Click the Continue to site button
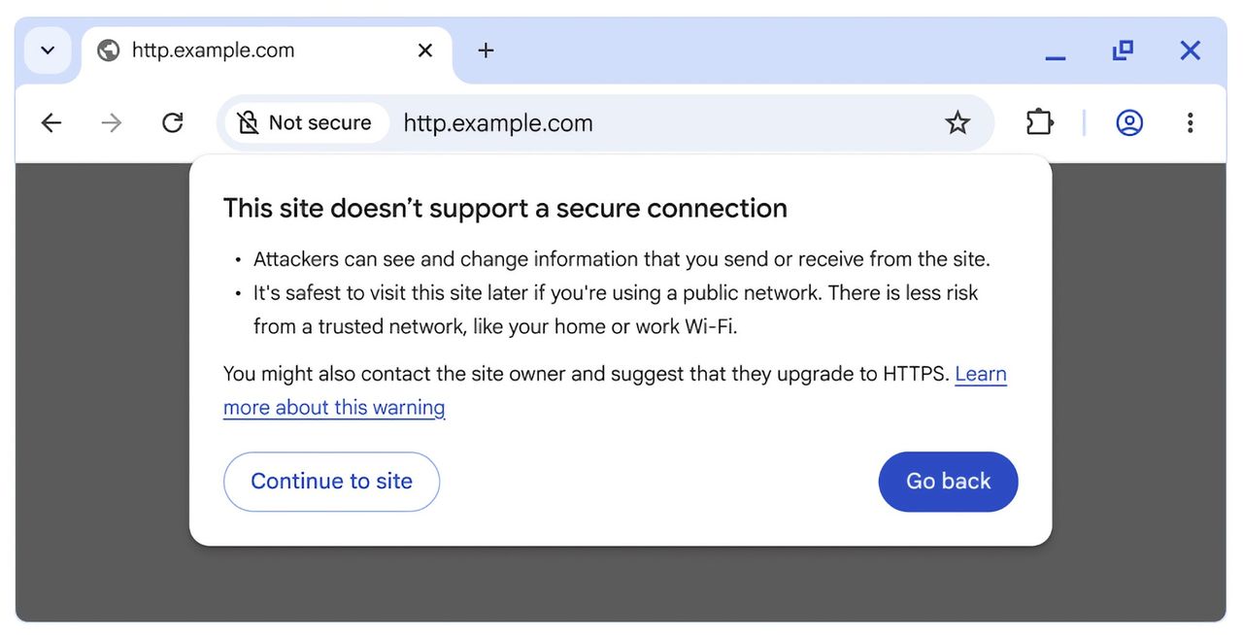This screenshot has height=635, width=1243. [x=331, y=482]
